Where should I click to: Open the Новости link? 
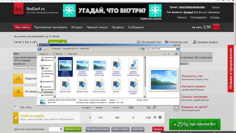[182, 17]
